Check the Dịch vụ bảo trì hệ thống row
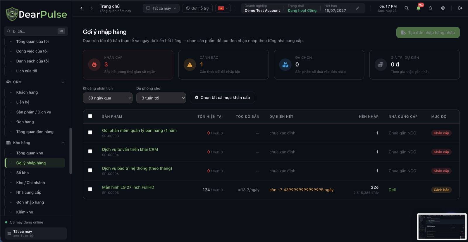 point(90,170)
